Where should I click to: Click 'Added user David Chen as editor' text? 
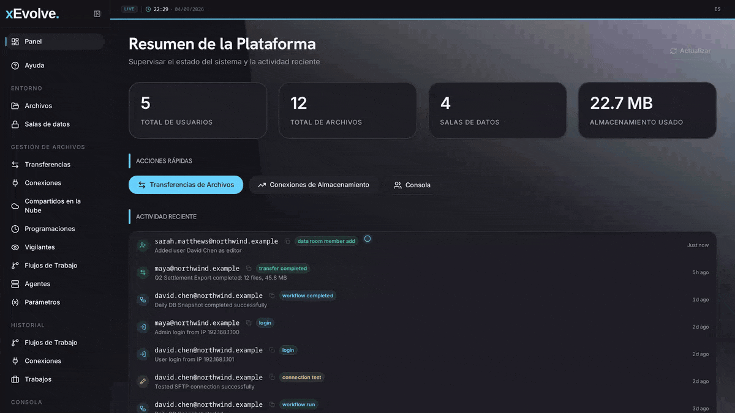click(198, 250)
